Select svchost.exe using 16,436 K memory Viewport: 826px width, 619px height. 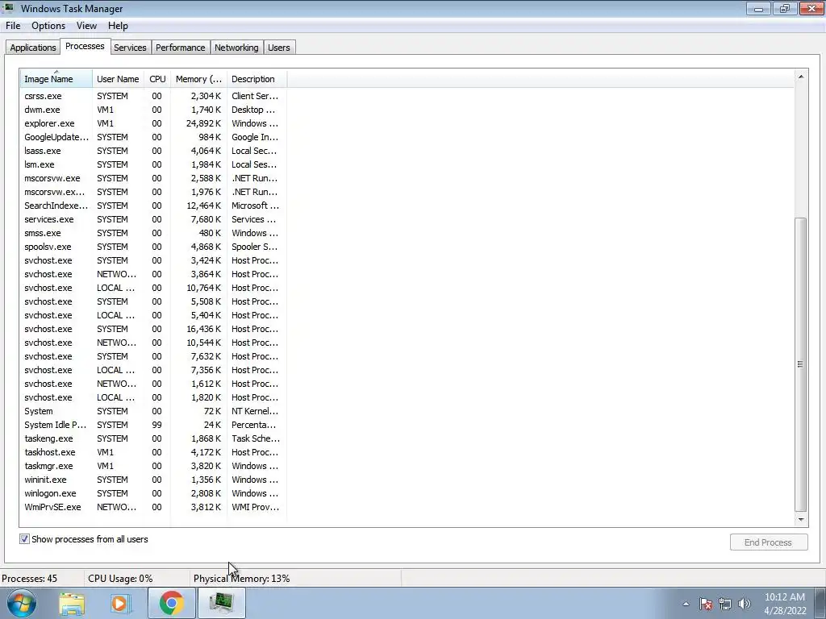(152, 329)
